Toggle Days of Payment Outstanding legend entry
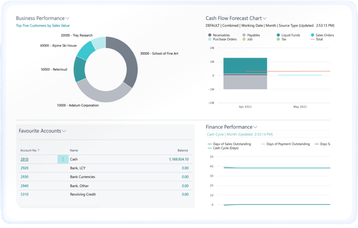Image resolution: width=358 pixels, height=228 pixels. pyautogui.click(x=285, y=144)
